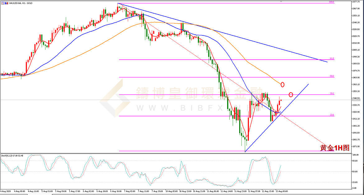This screenshot has height=195, width=364.
Task: Select the Fibonacci 50.0 level label
Action: (x=332, y=76)
